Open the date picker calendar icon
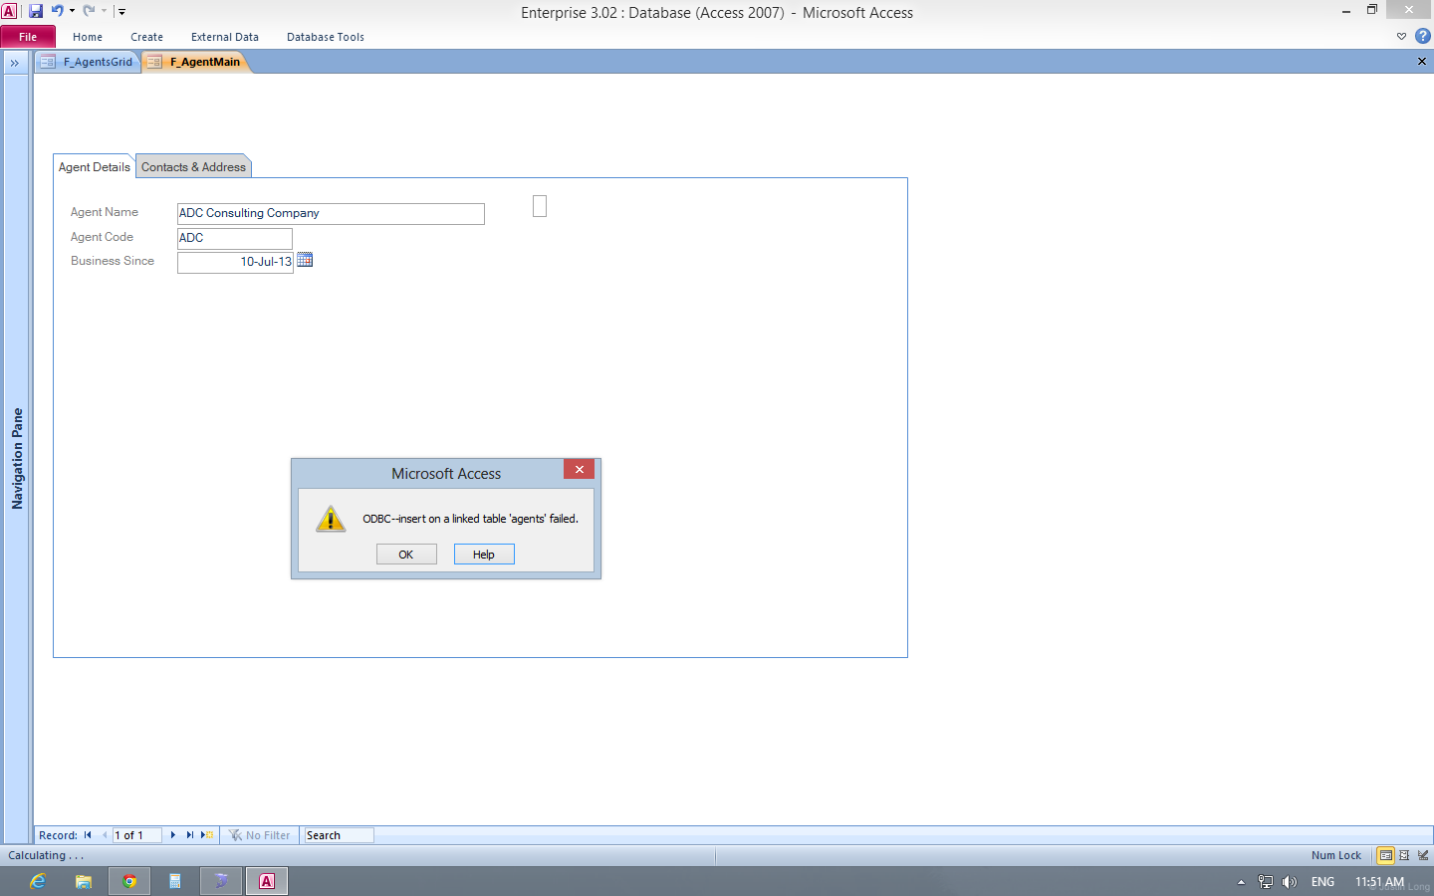The width and height of the screenshot is (1434, 896). click(x=306, y=260)
